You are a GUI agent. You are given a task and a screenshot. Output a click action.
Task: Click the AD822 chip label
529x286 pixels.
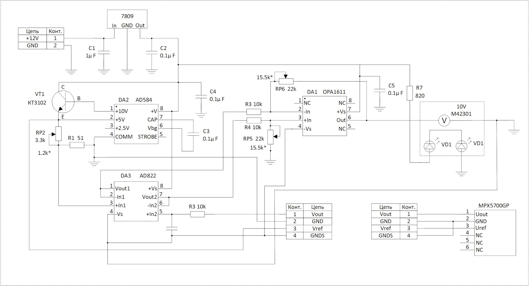[x=148, y=176]
